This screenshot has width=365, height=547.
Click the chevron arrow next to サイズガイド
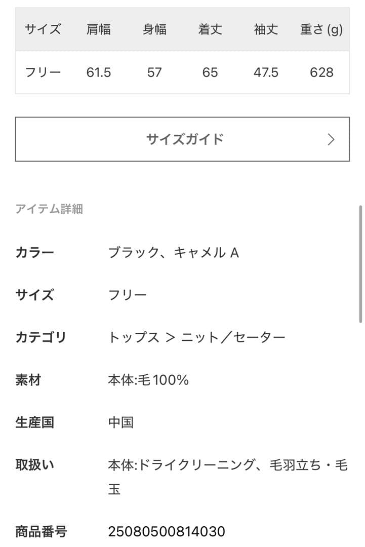[x=332, y=139]
